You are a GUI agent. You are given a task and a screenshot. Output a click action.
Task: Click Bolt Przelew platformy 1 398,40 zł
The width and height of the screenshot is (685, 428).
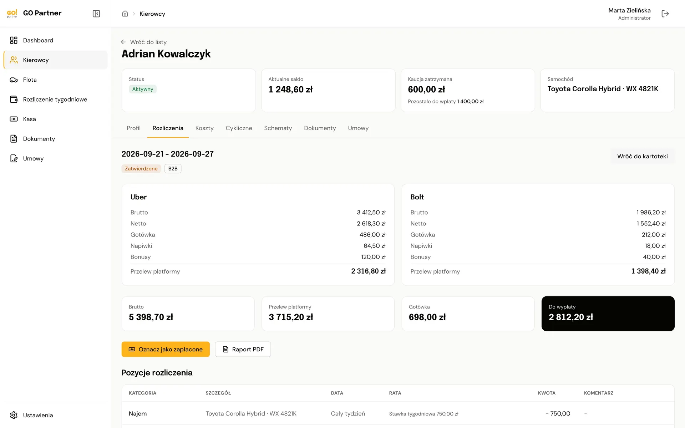click(x=538, y=271)
